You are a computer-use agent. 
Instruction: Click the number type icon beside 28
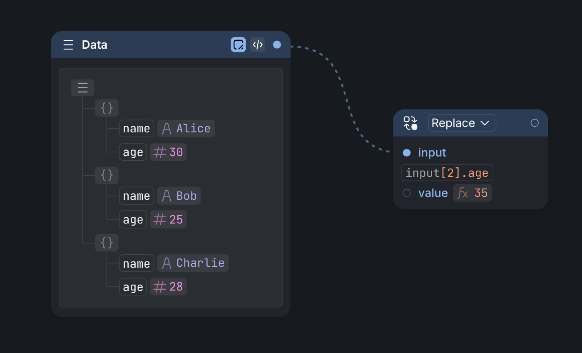pyautogui.click(x=159, y=287)
